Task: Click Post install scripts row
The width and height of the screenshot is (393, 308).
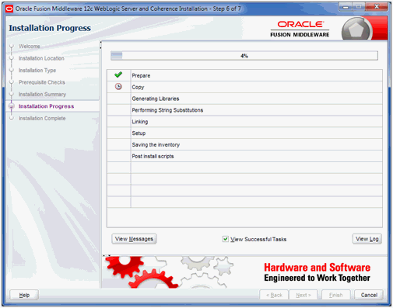Action: click(x=244, y=156)
